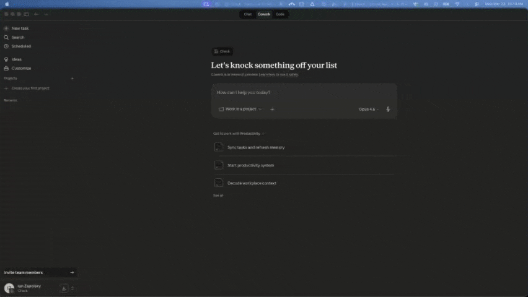Select Start productivity system suggestion
The image size is (528, 297).
(304, 165)
